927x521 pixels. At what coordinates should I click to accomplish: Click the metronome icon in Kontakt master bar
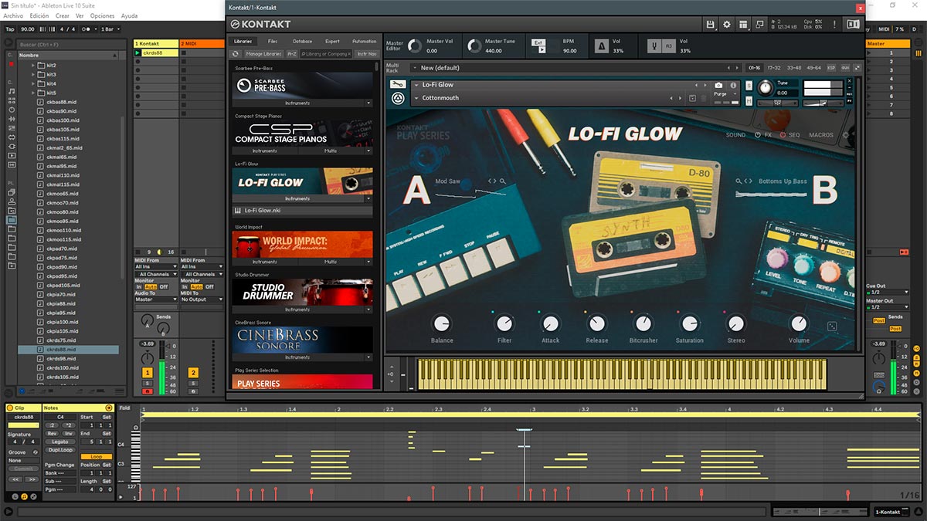(601, 46)
